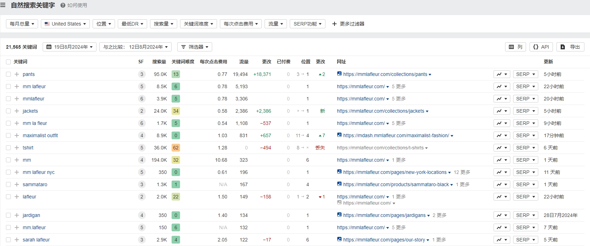Open SERP dropdown for tshirt row
The height and width of the screenshot is (246, 590).
[x=526, y=148]
